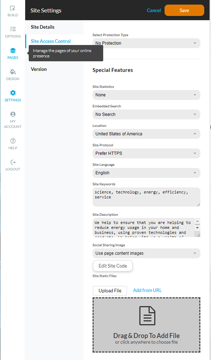Image resolution: width=211 pixels, height=360 pixels.
Task: Expand the Select Protection Type dropdown
Action: [146, 43]
